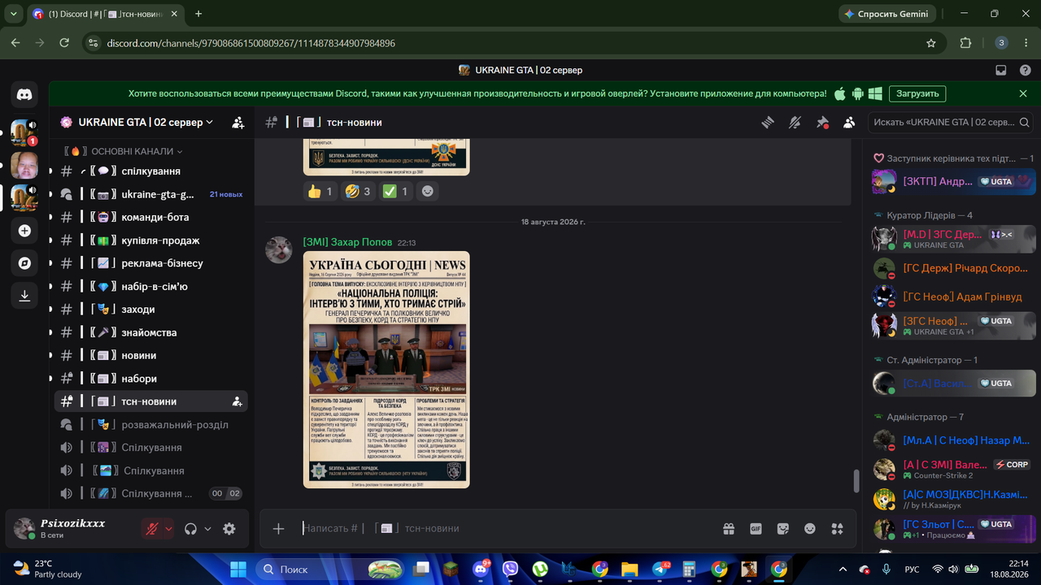
Task: Toggle channel notification settings bell
Action: click(795, 123)
